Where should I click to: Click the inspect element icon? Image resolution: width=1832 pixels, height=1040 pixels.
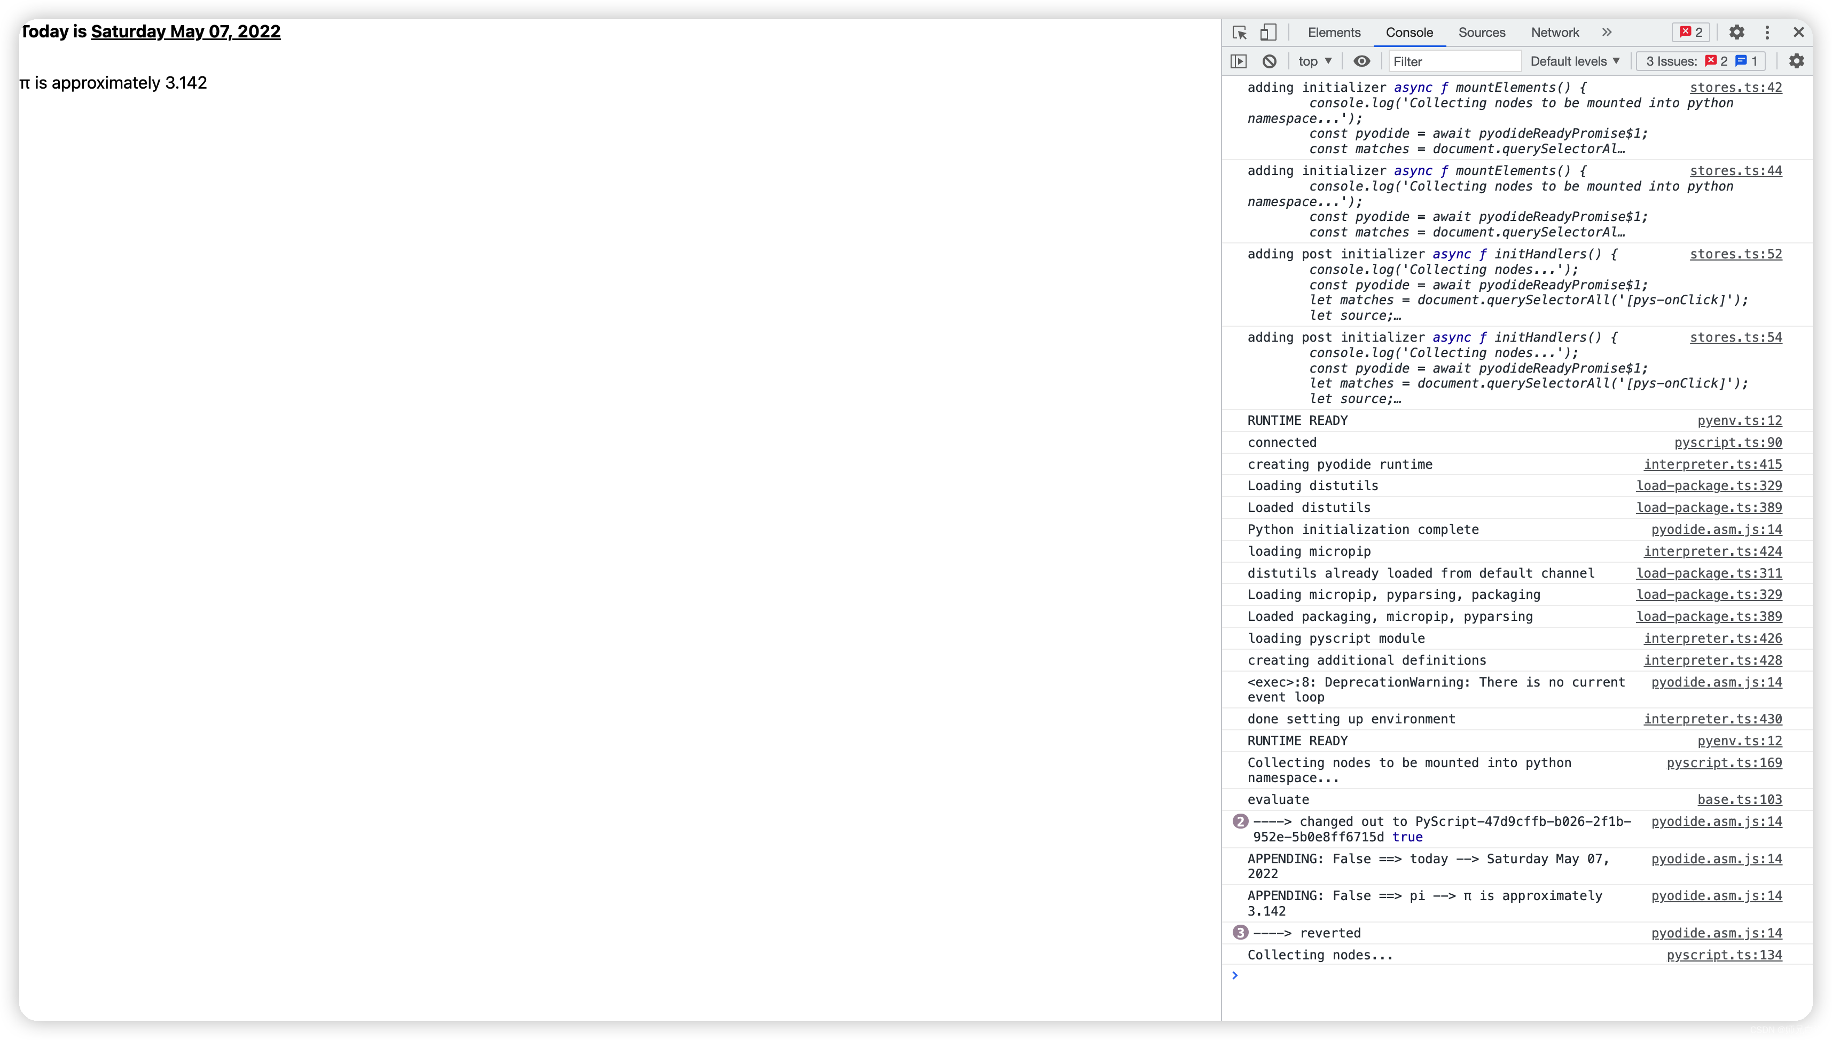[1239, 31]
